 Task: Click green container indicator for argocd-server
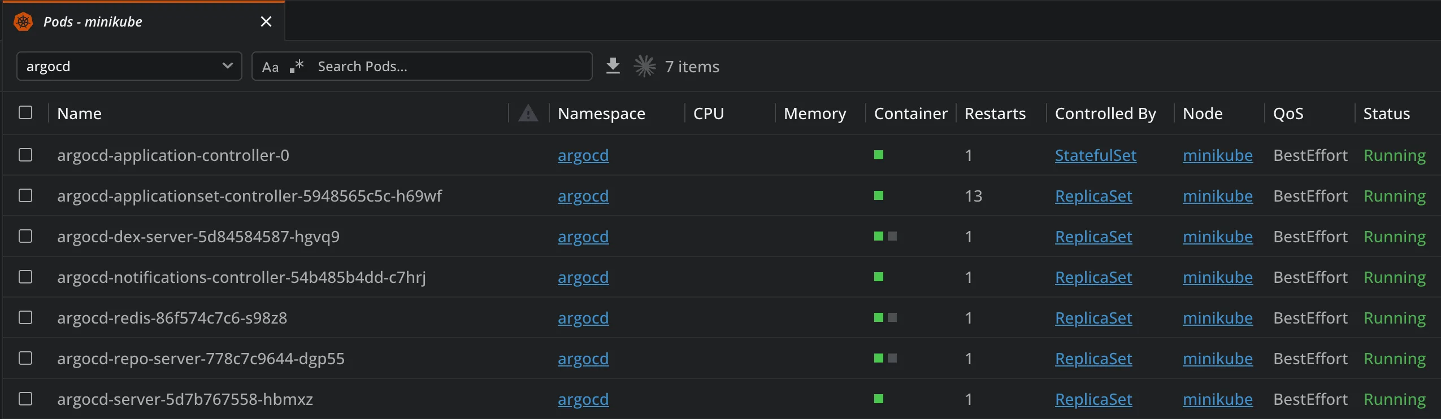tap(879, 399)
